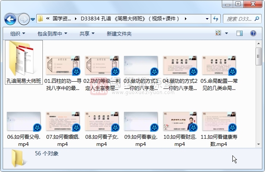Open the 包含到库中 menu
This screenshot has width=265, height=172.
[x=52, y=34]
